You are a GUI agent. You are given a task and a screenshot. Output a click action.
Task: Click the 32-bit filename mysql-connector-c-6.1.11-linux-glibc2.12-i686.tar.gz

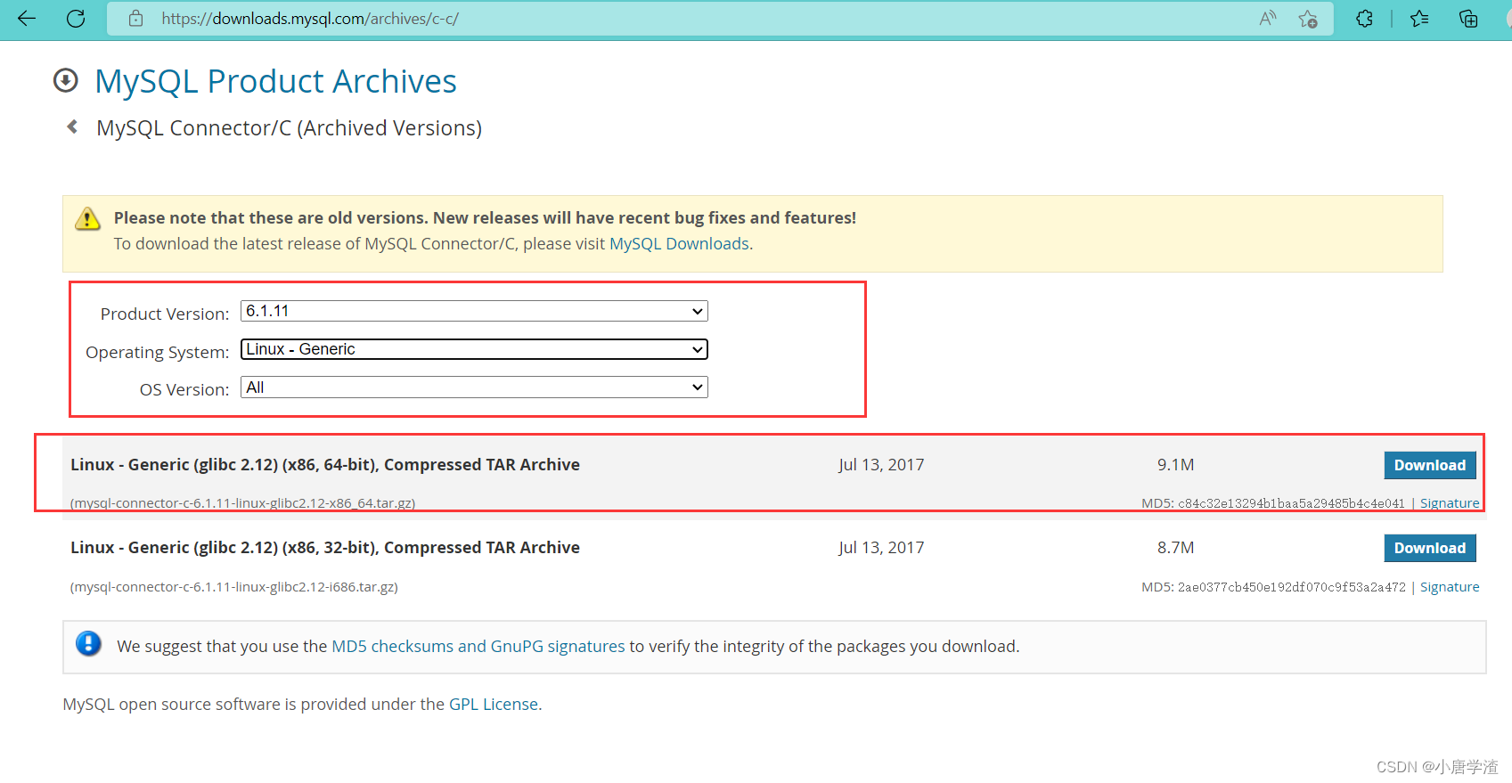(x=233, y=587)
